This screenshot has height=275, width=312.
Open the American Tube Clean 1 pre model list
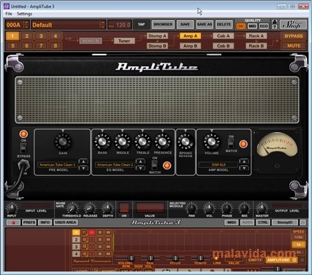(57, 165)
